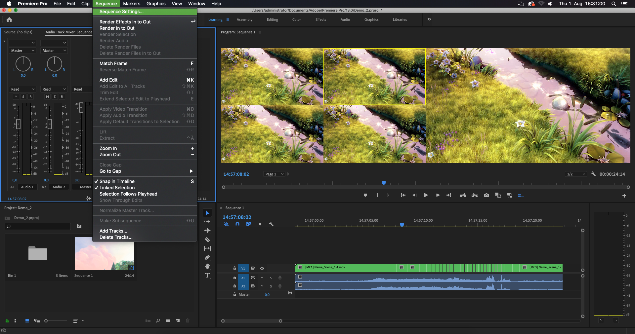Go to the Home screen
635x334 pixels.
(x=9, y=20)
